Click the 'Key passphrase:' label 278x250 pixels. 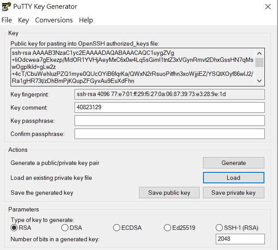coord(32,121)
